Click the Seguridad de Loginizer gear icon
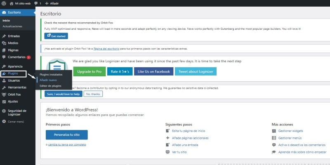330x165 pixels. pos(4,111)
